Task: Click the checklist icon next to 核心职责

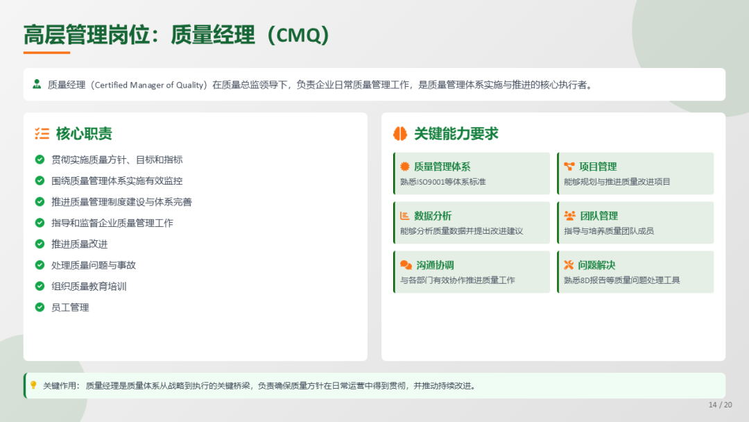Action: click(42, 134)
